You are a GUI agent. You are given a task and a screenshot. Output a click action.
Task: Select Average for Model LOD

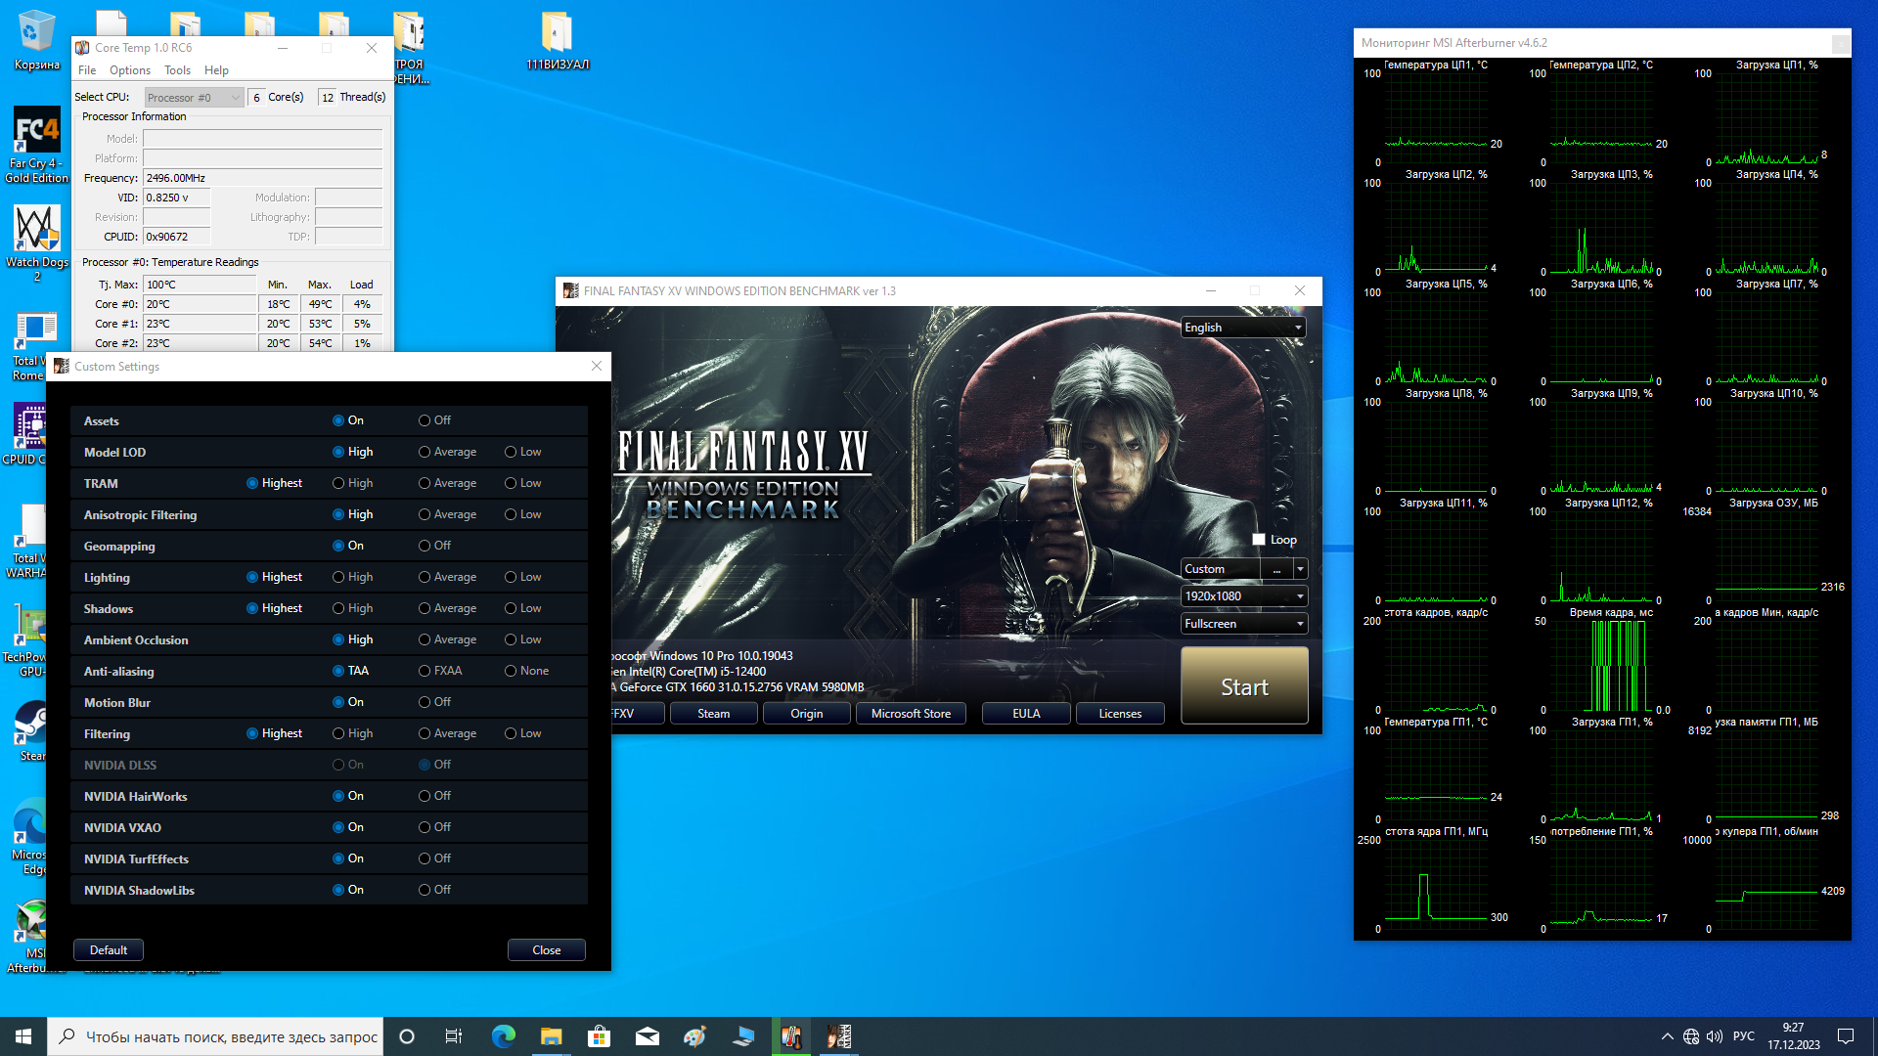tap(425, 452)
